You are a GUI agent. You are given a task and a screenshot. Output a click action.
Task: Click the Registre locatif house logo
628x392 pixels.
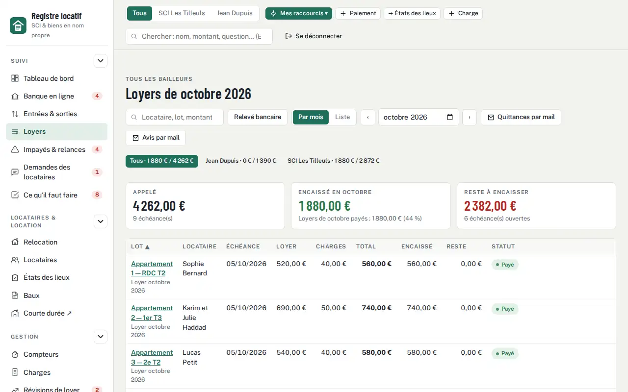click(18, 25)
